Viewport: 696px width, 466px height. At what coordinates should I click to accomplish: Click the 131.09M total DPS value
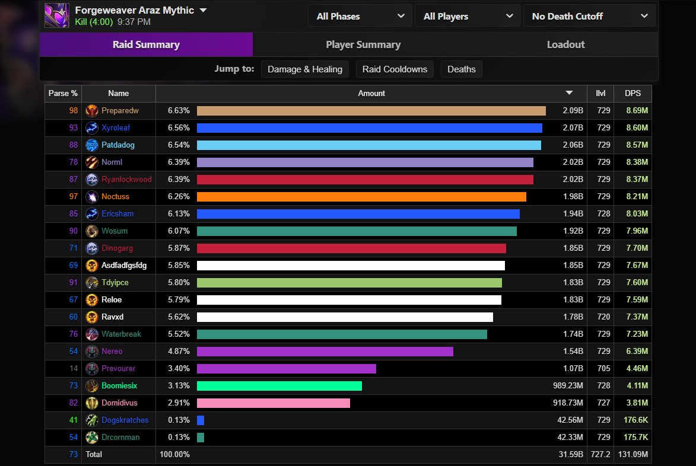point(633,455)
